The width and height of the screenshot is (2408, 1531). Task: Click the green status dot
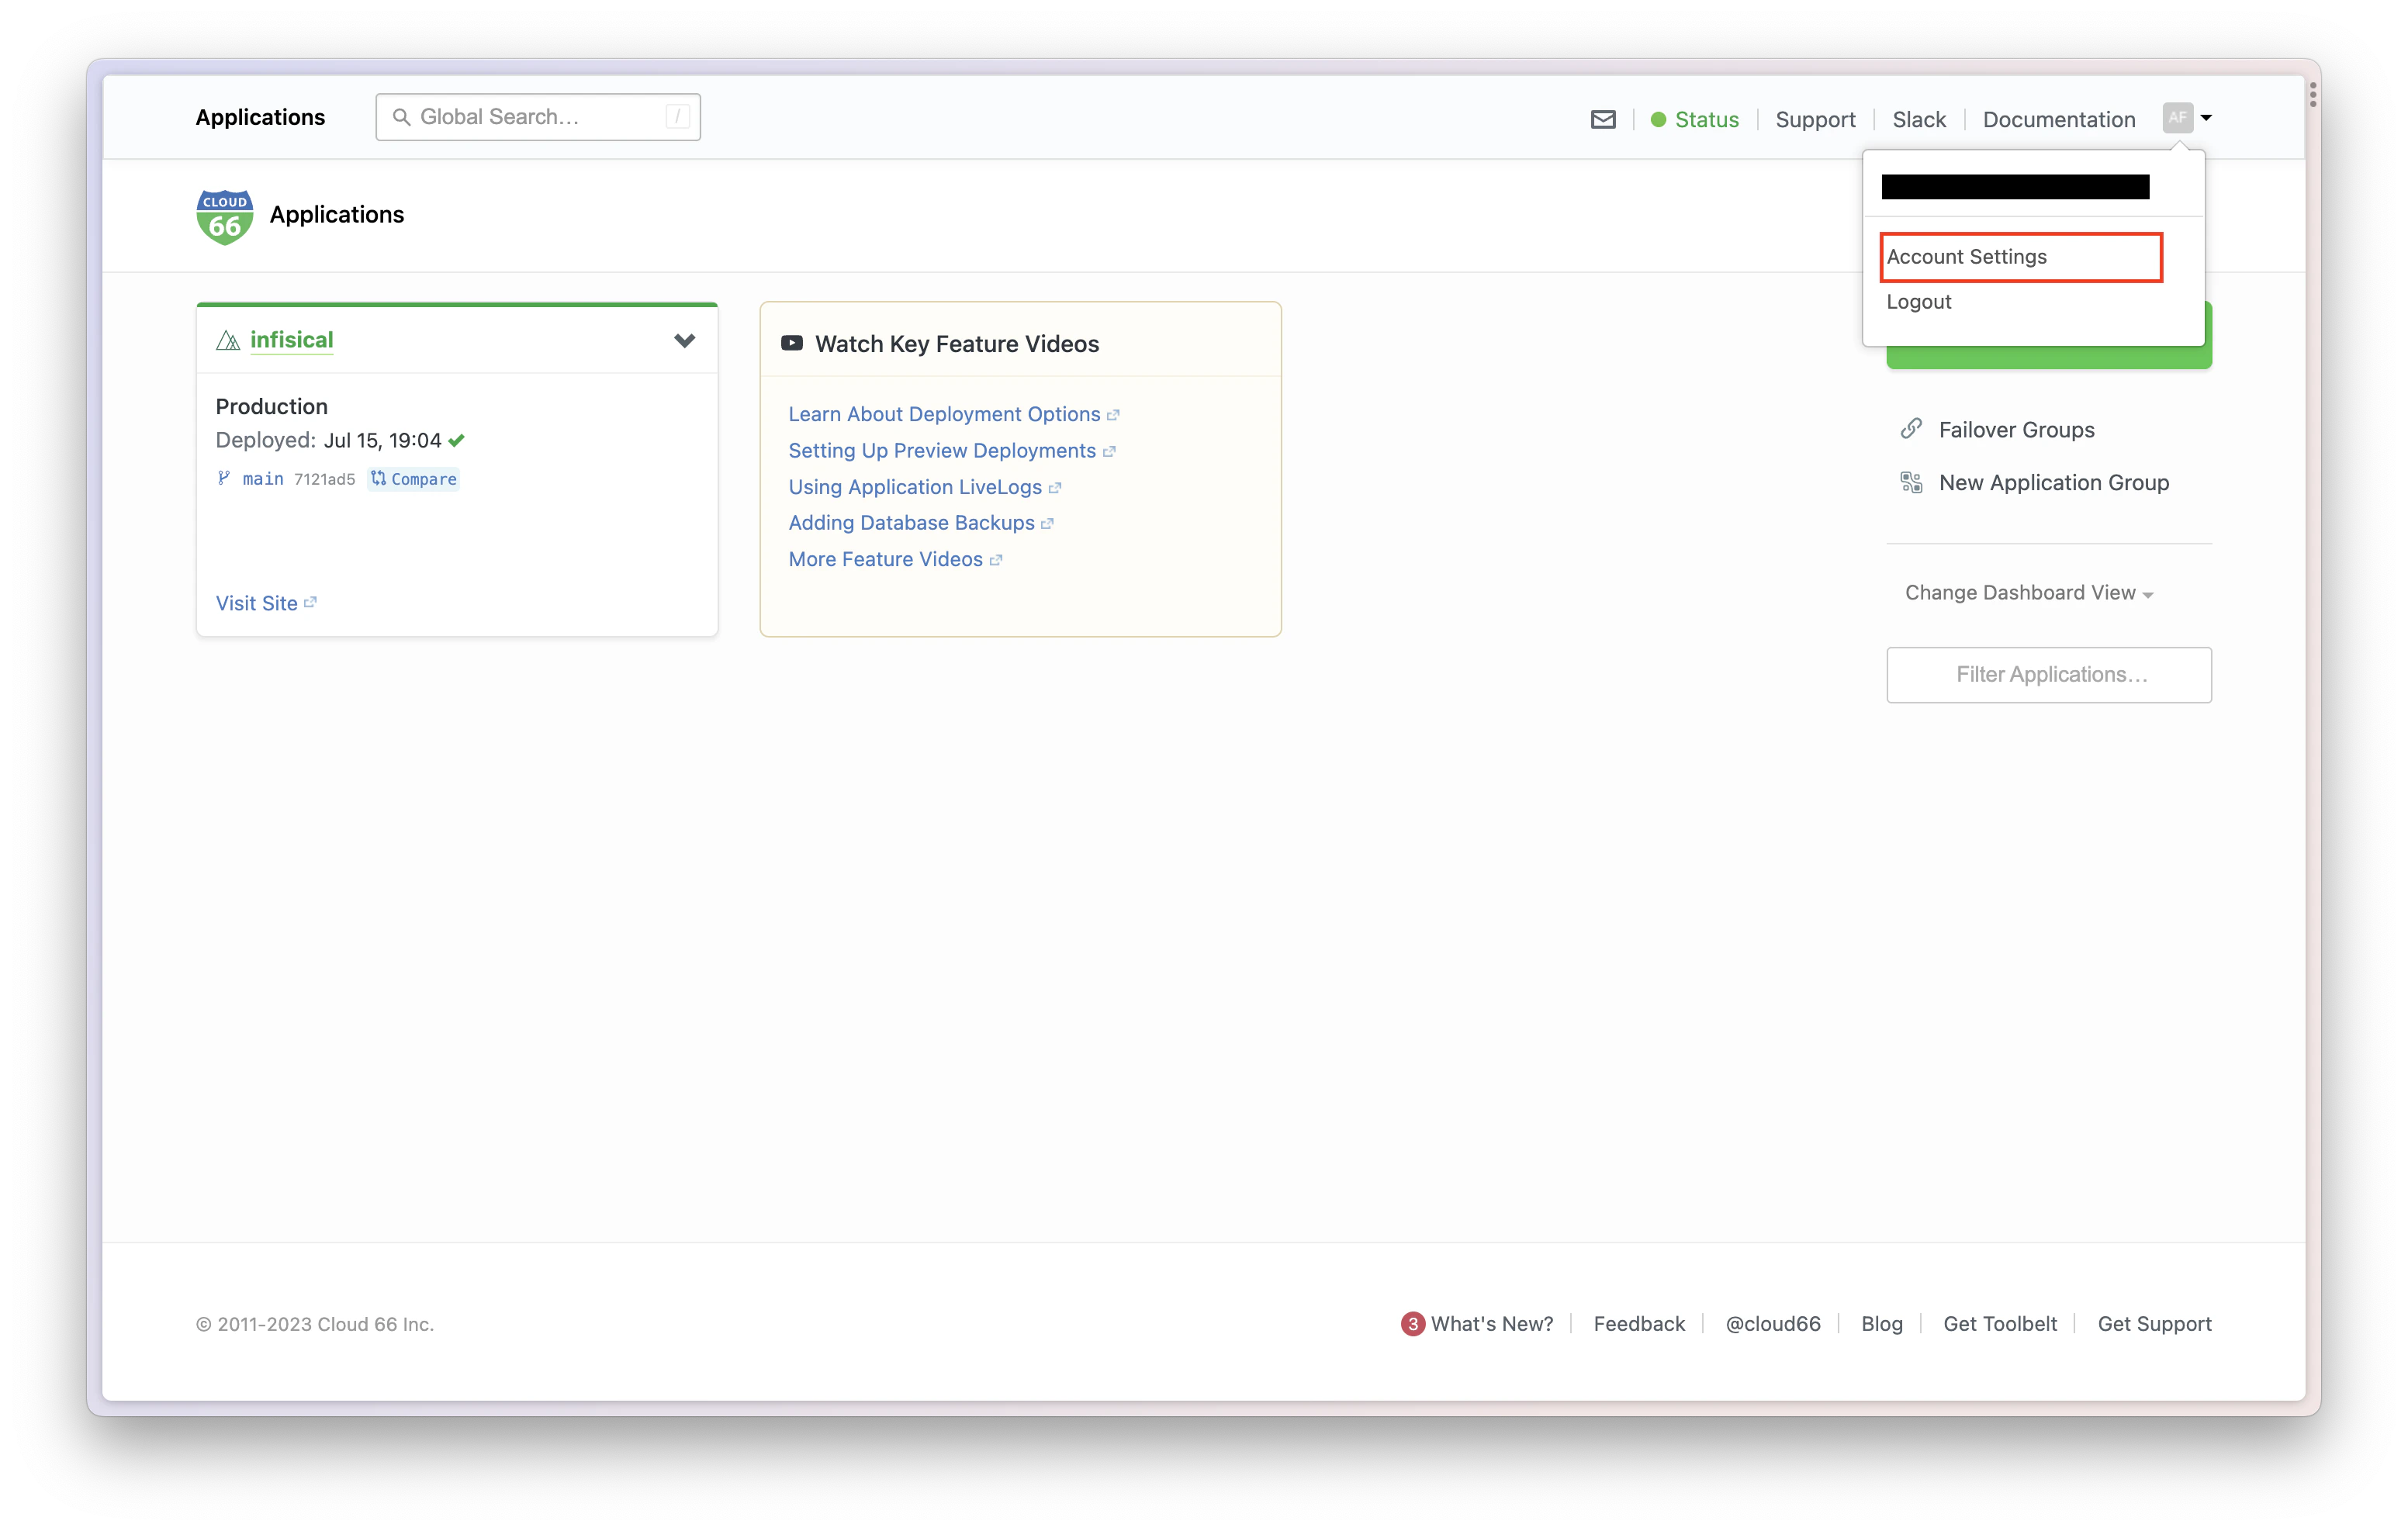tap(1658, 119)
